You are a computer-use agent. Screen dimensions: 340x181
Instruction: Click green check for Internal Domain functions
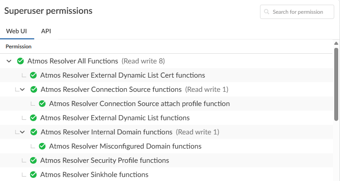[x=34, y=132]
